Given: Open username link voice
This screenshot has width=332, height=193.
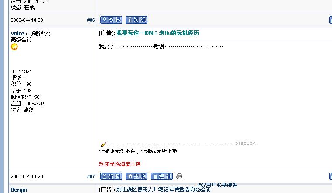Looking at the screenshot, I should point(17,34).
